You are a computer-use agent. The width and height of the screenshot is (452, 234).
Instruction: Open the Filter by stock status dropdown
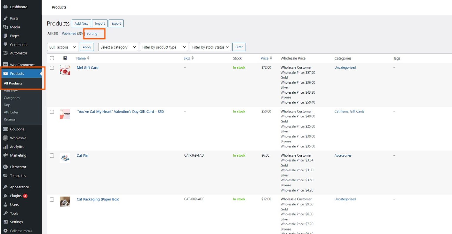pyautogui.click(x=210, y=47)
